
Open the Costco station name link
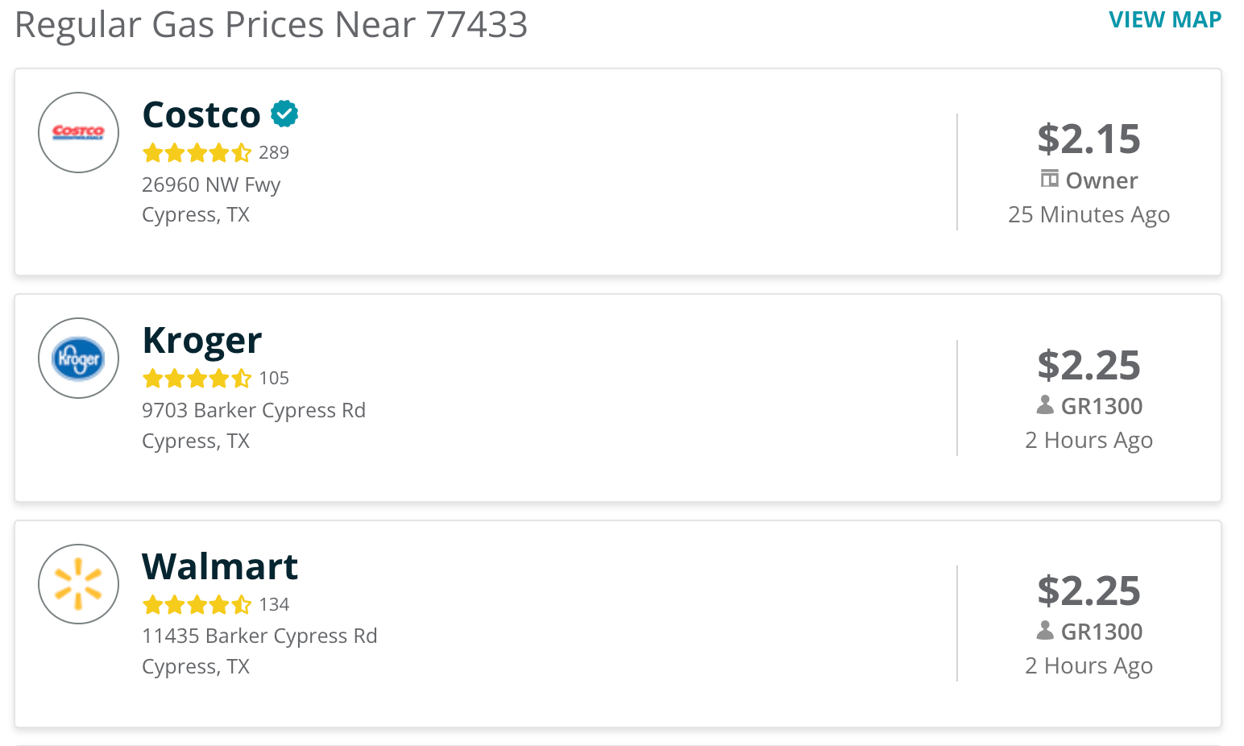pyautogui.click(x=201, y=115)
